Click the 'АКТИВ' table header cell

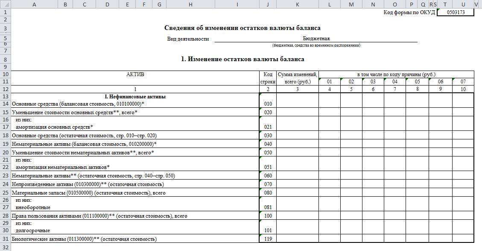(x=135, y=74)
